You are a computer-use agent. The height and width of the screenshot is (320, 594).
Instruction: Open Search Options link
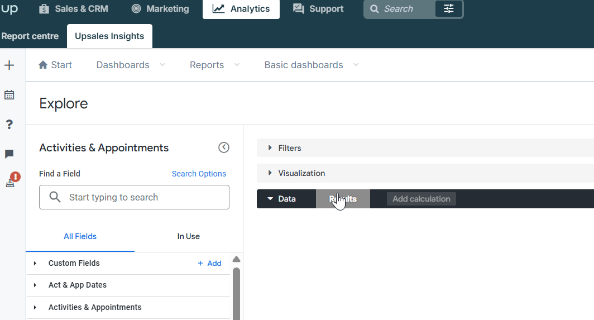click(x=199, y=174)
